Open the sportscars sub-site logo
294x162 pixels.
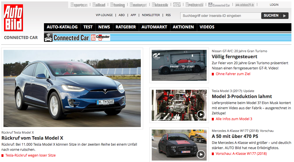coord(79,5)
